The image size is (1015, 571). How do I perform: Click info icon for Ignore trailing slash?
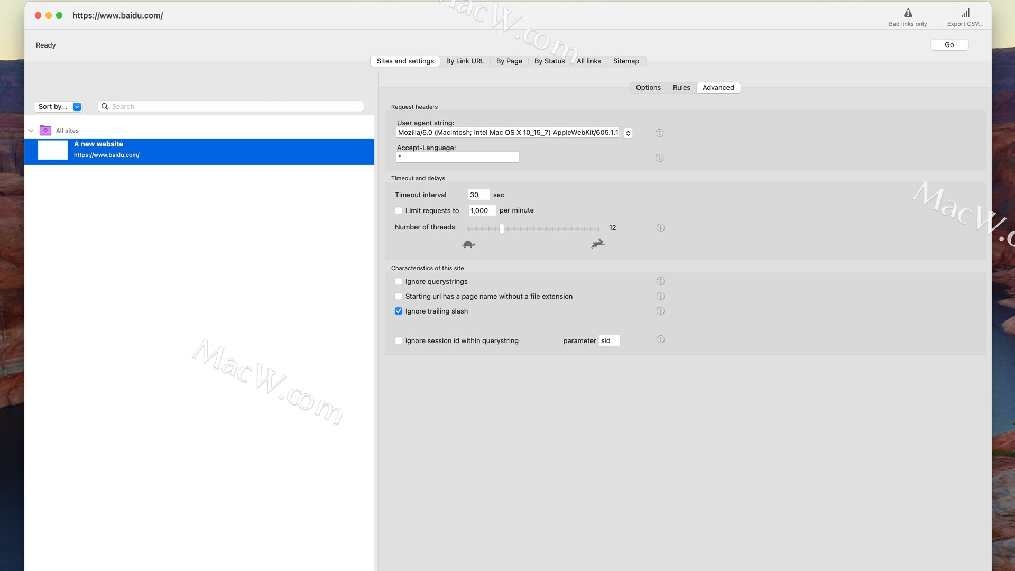click(660, 311)
